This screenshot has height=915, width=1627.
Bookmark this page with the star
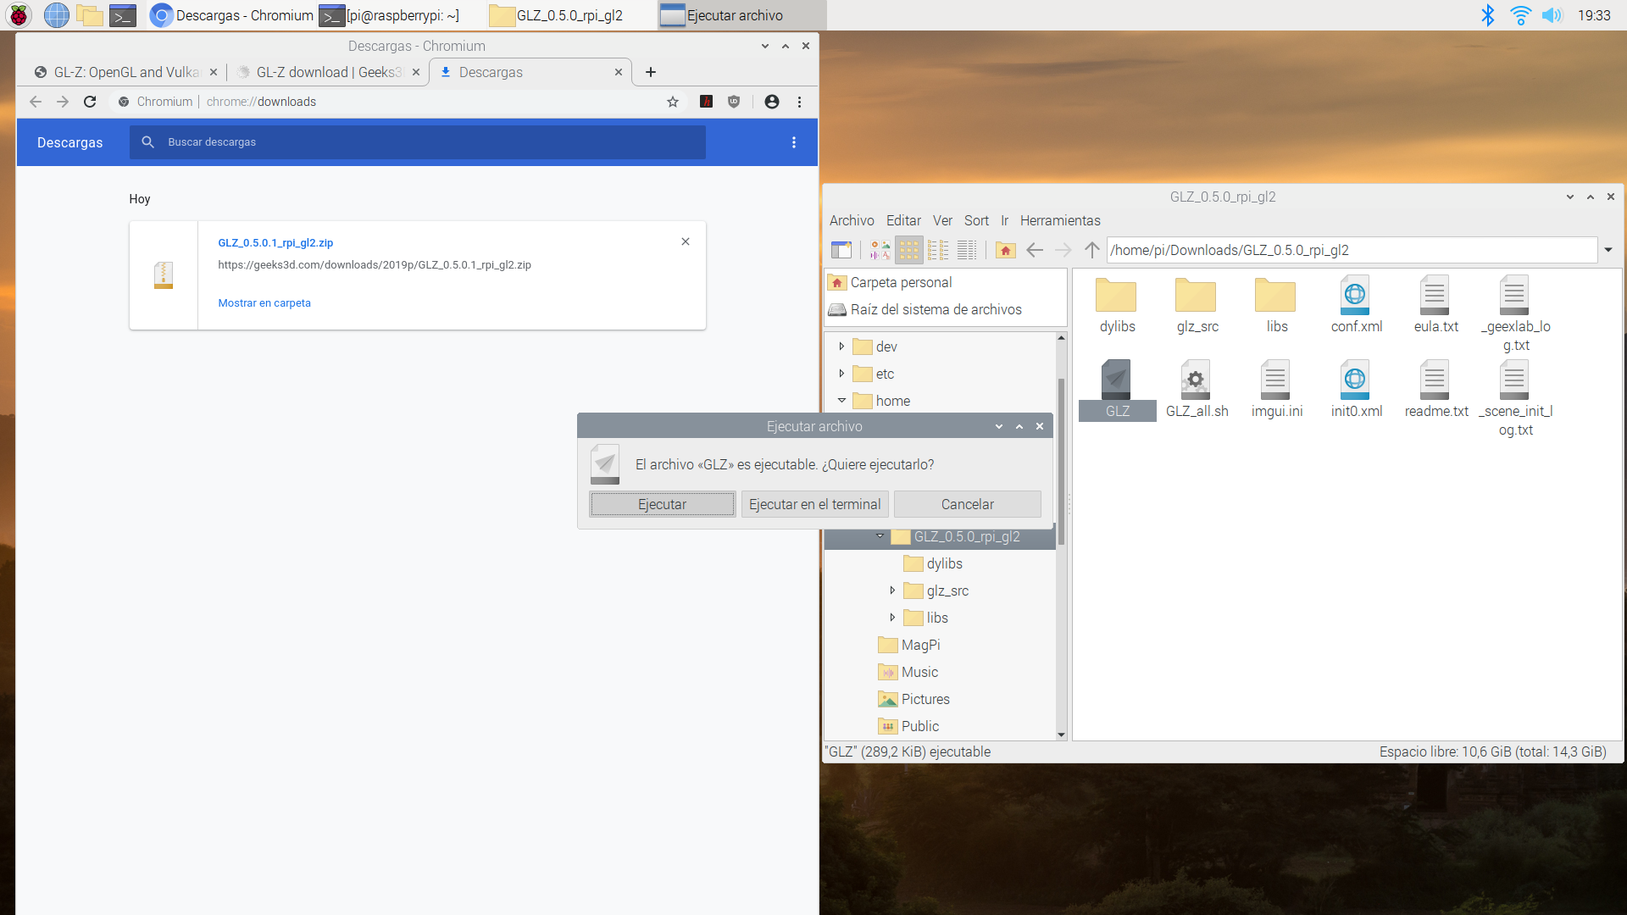click(673, 102)
